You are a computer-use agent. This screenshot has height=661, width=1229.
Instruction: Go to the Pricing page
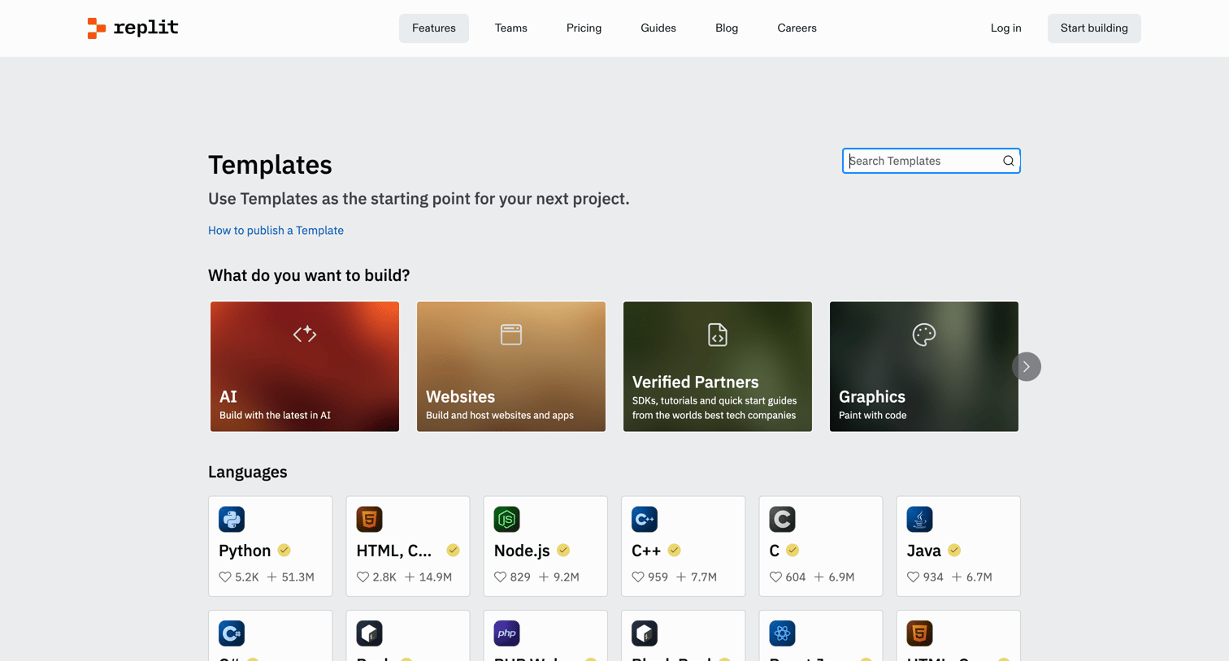point(584,28)
